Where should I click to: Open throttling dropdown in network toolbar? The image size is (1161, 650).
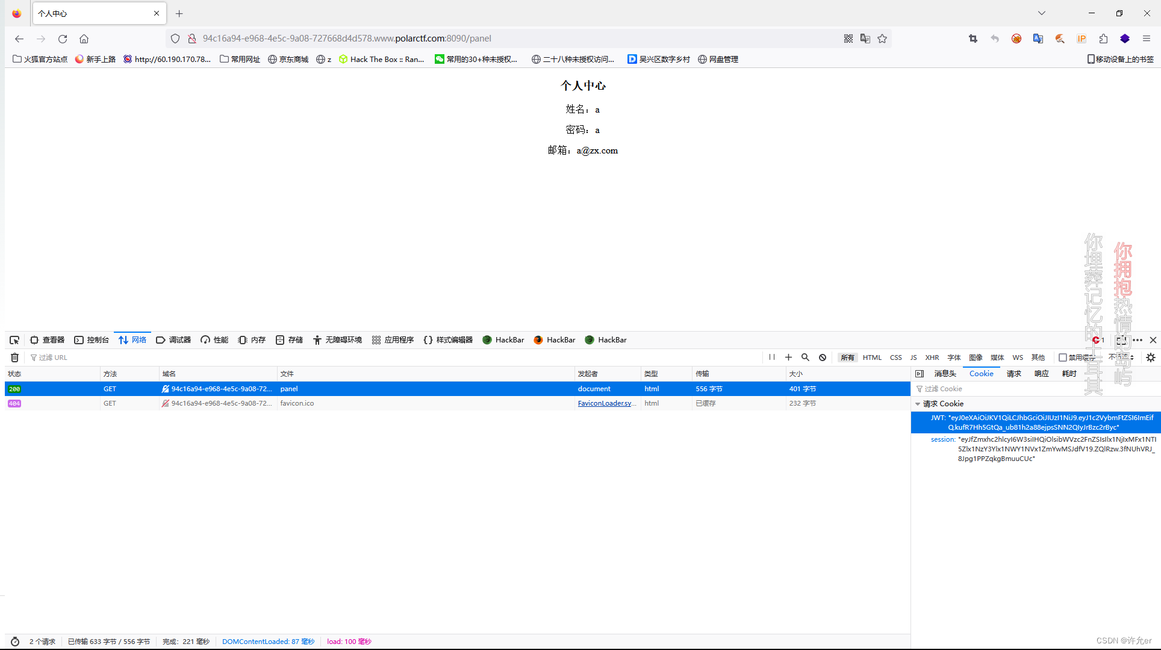coord(1121,357)
